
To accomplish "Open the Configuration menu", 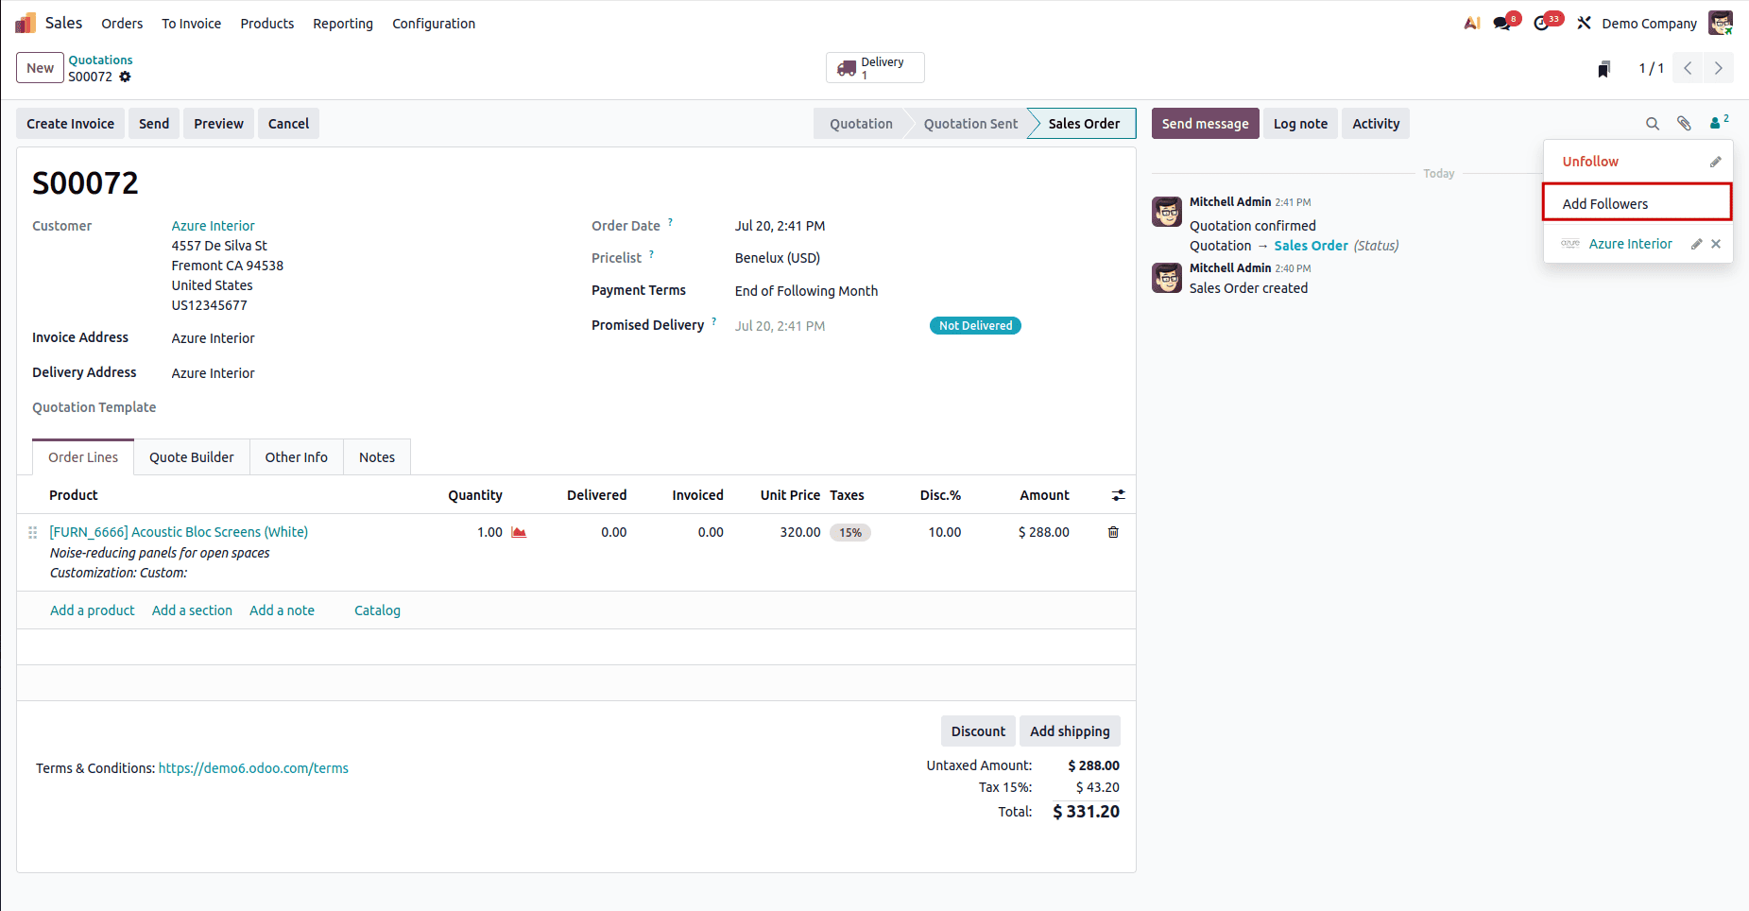I will (x=434, y=24).
